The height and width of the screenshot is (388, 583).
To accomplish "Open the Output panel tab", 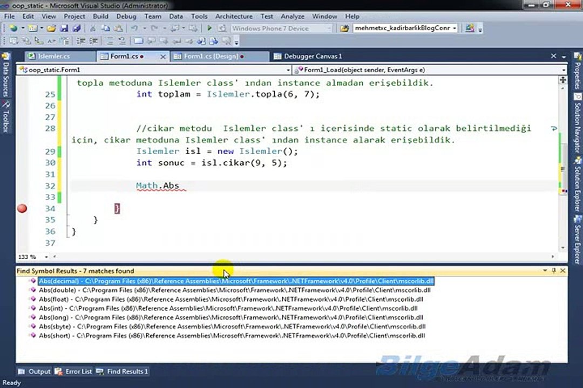I will click(x=35, y=371).
